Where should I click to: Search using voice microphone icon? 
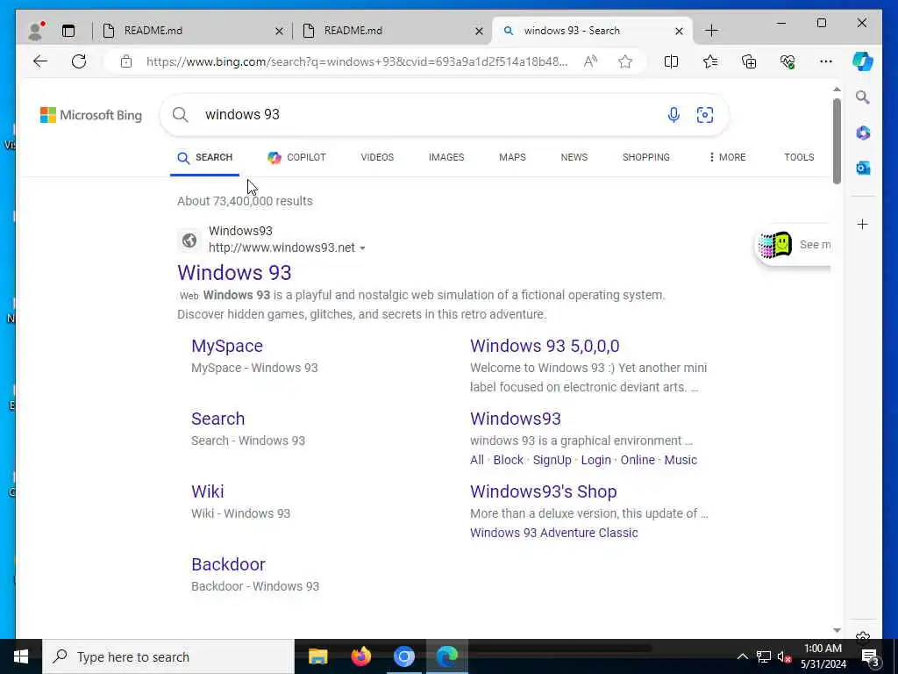(x=673, y=115)
